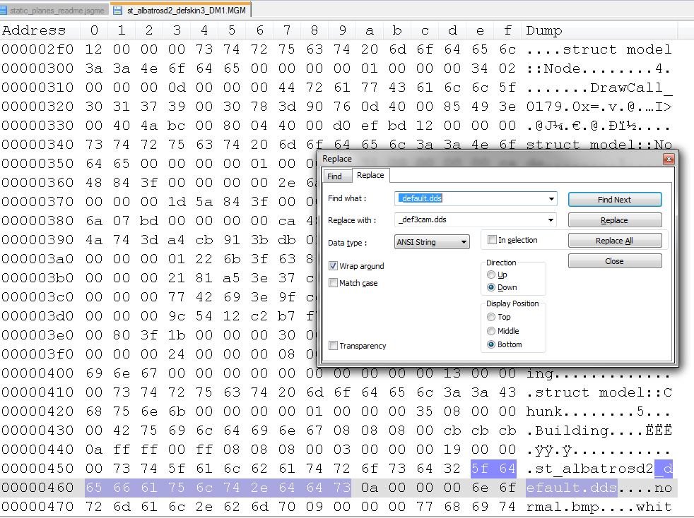Select the Up direction radio button
This screenshot has height=518, width=694.
click(491, 275)
